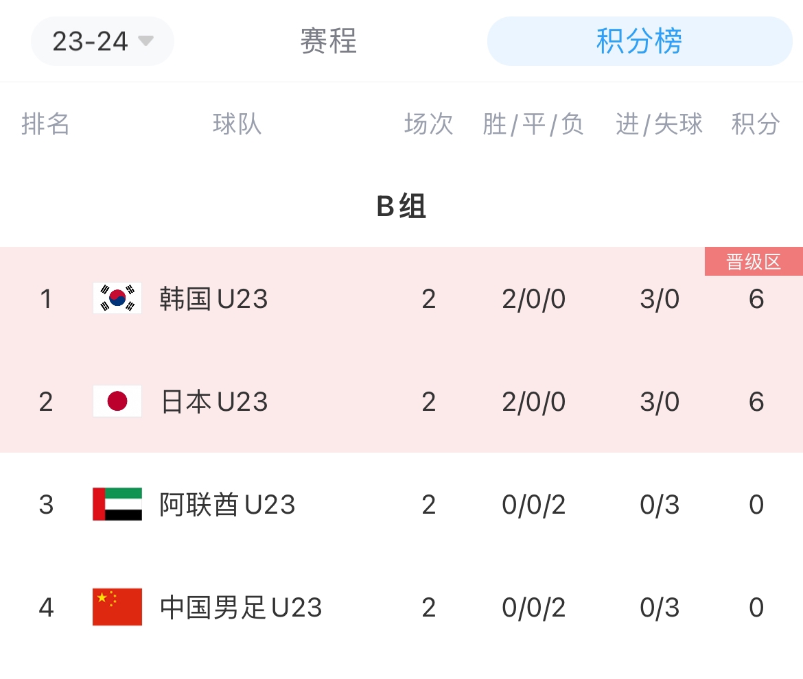The height and width of the screenshot is (679, 803).
Task: Click the 积分 column header
Action: tap(756, 125)
